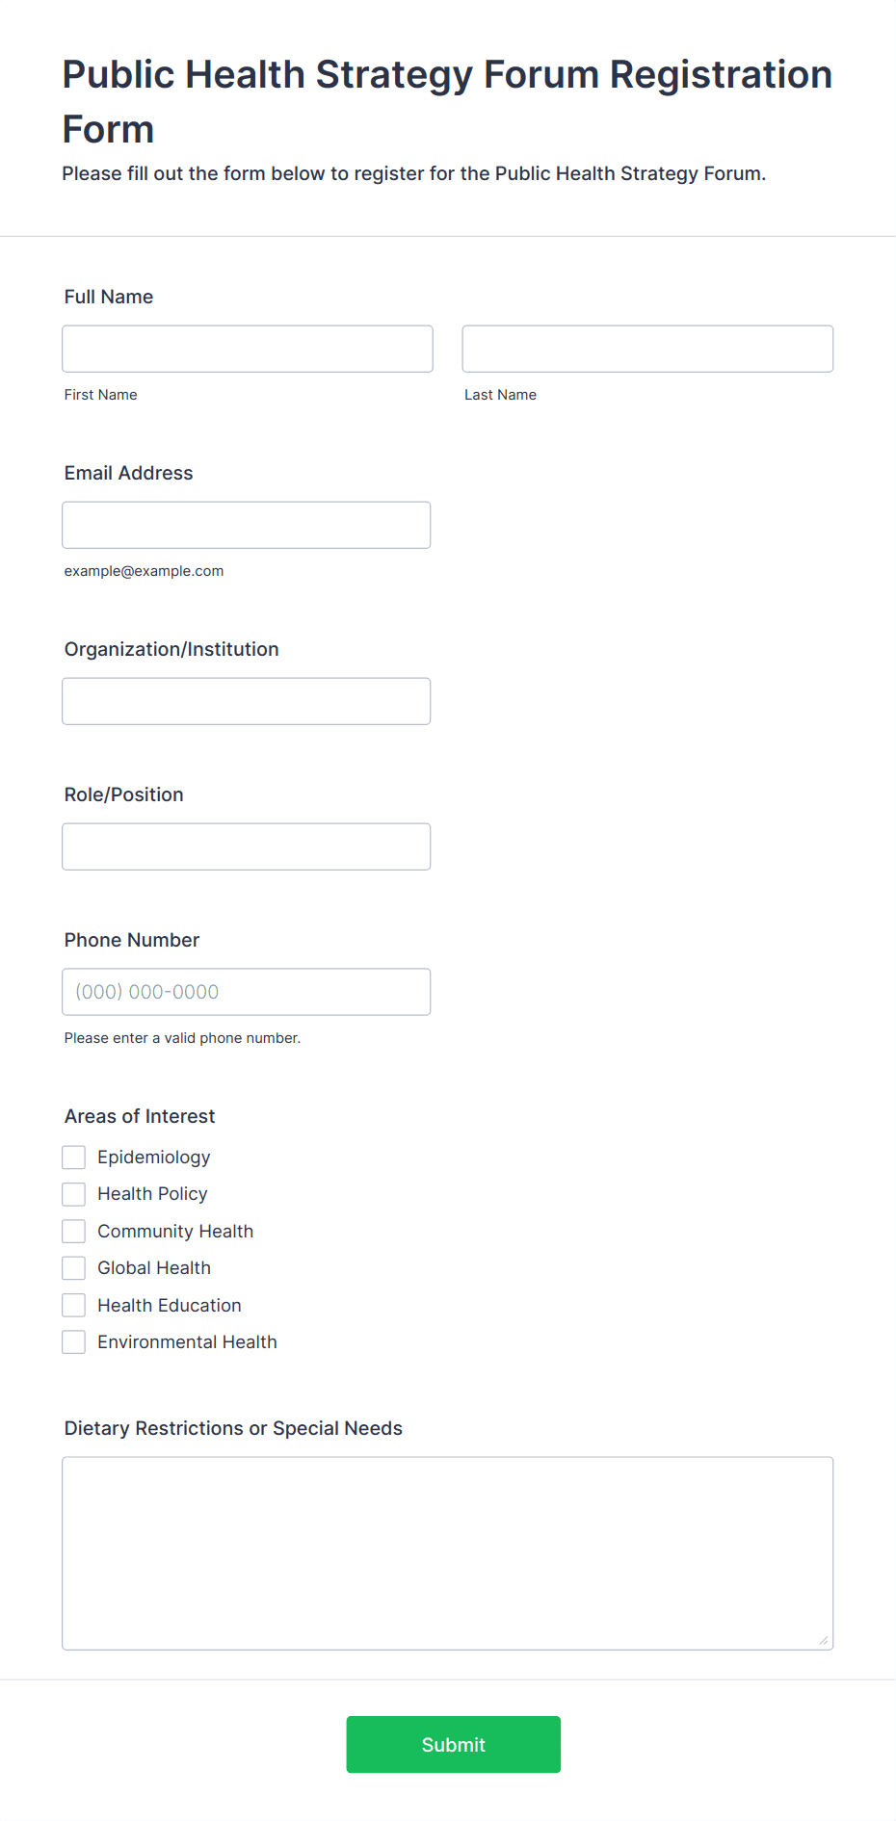Click the Global Health label text
Viewport: 896px width, 1821px height.
click(154, 1268)
